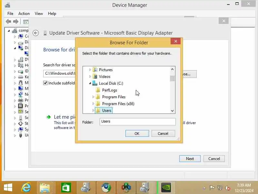The width and height of the screenshot is (258, 194).
Task: Click folder list scroll up arrow
Action: [172, 69]
